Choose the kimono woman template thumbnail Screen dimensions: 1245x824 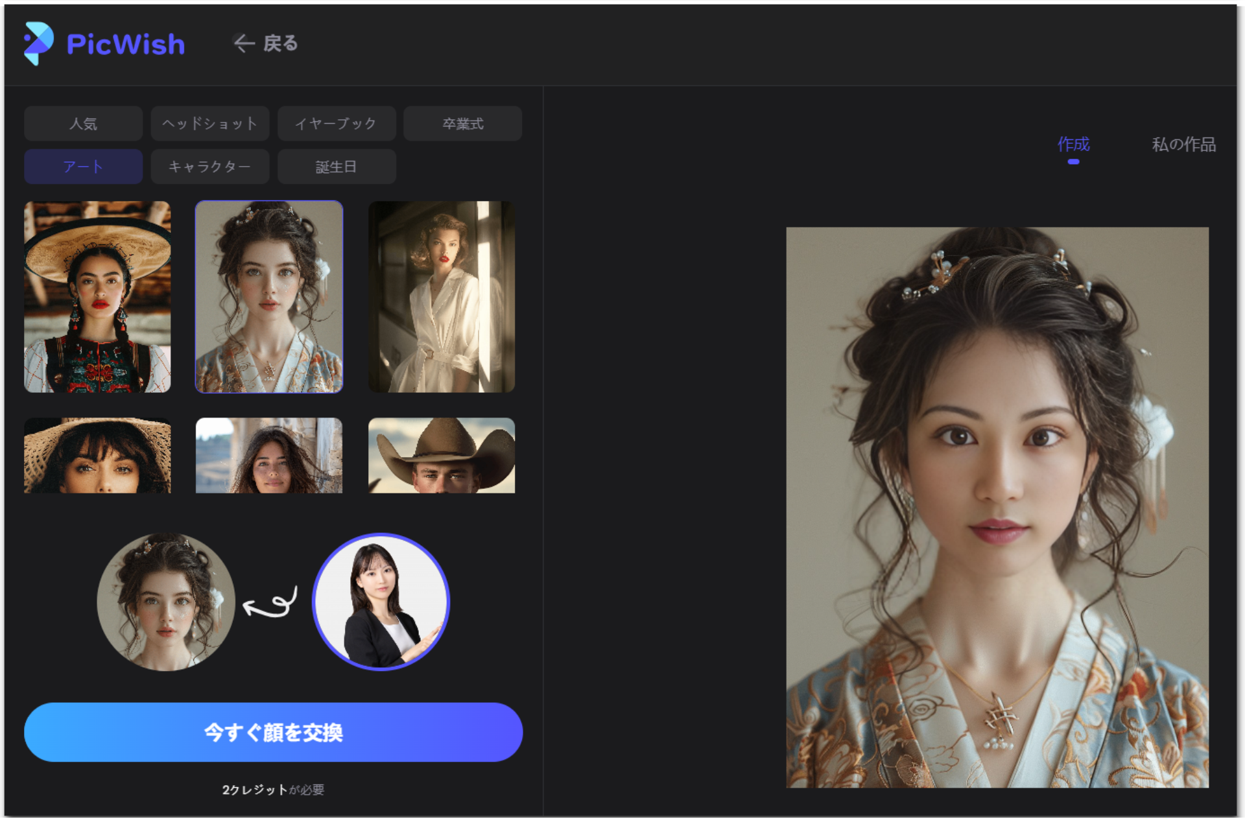(x=268, y=296)
